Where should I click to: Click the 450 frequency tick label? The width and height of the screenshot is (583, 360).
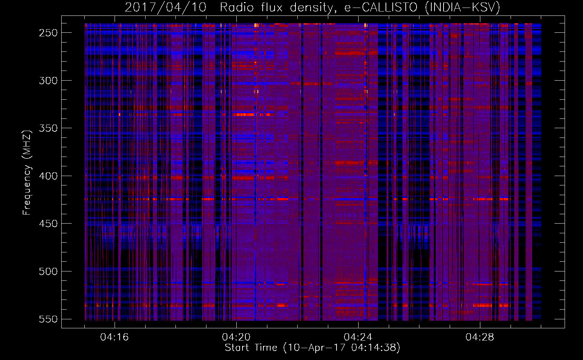48,224
